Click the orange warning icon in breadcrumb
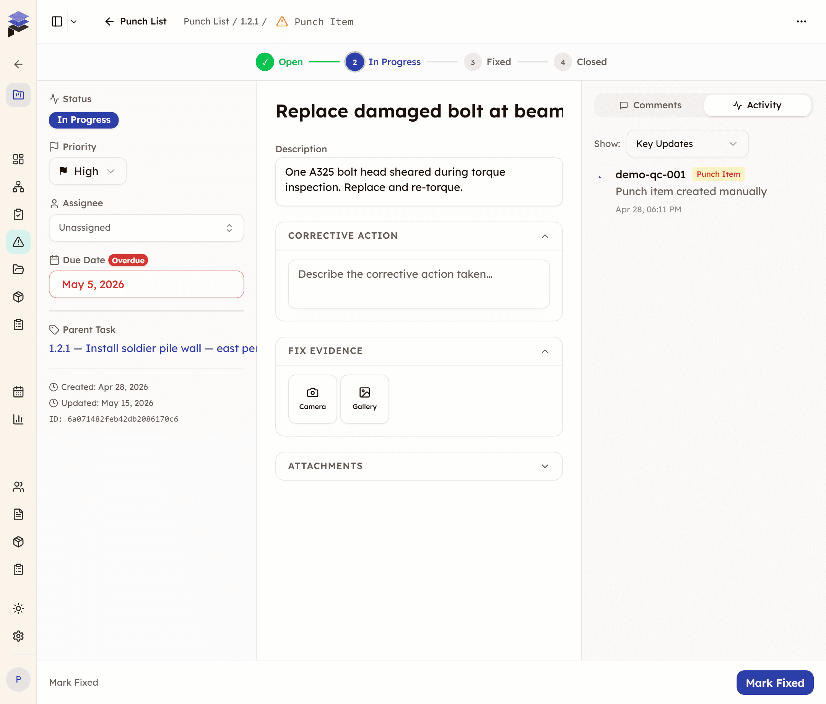826x704 pixels. point(282,21)
